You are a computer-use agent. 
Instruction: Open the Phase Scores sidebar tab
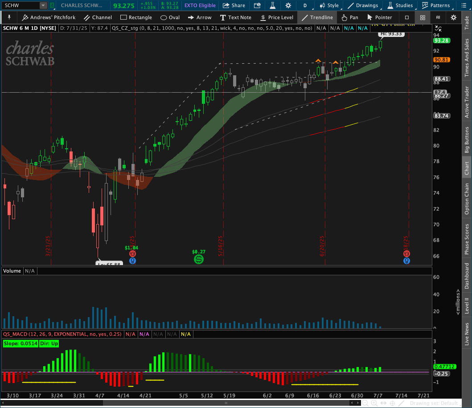click(467, 239)
